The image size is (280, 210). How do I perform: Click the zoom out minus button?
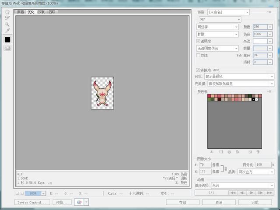click(x=17, y=193)
